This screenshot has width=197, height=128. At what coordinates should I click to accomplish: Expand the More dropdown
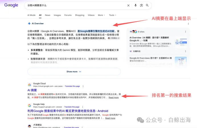click(101, 15)
